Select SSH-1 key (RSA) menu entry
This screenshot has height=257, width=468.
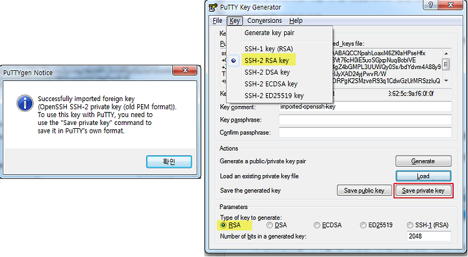pyautogui.click(x=268, y=49)
